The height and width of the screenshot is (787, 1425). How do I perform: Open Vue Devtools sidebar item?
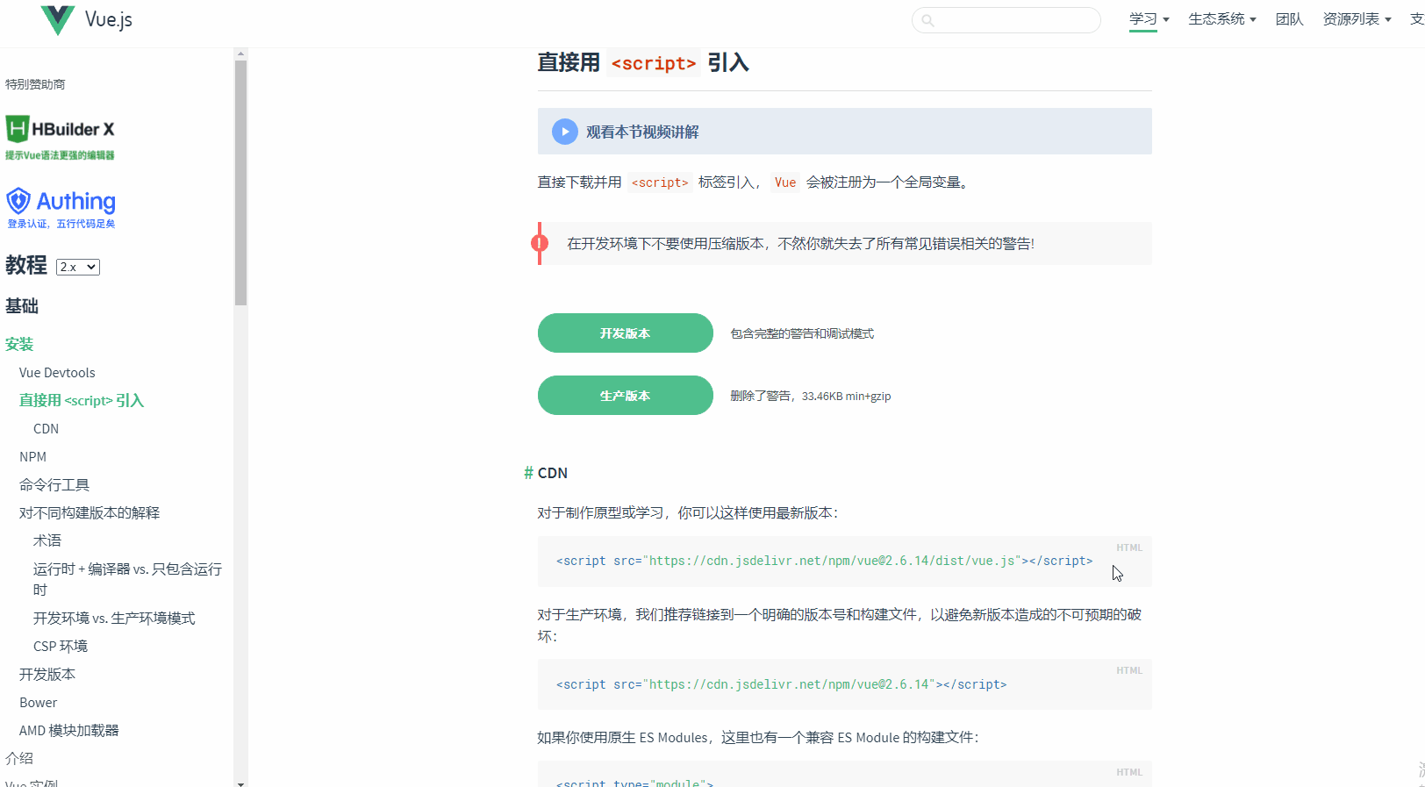click(x=57, y=372)
